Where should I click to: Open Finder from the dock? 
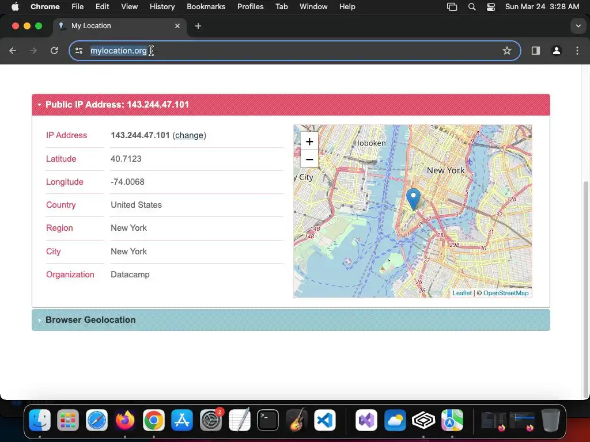(x=40, y=420)
